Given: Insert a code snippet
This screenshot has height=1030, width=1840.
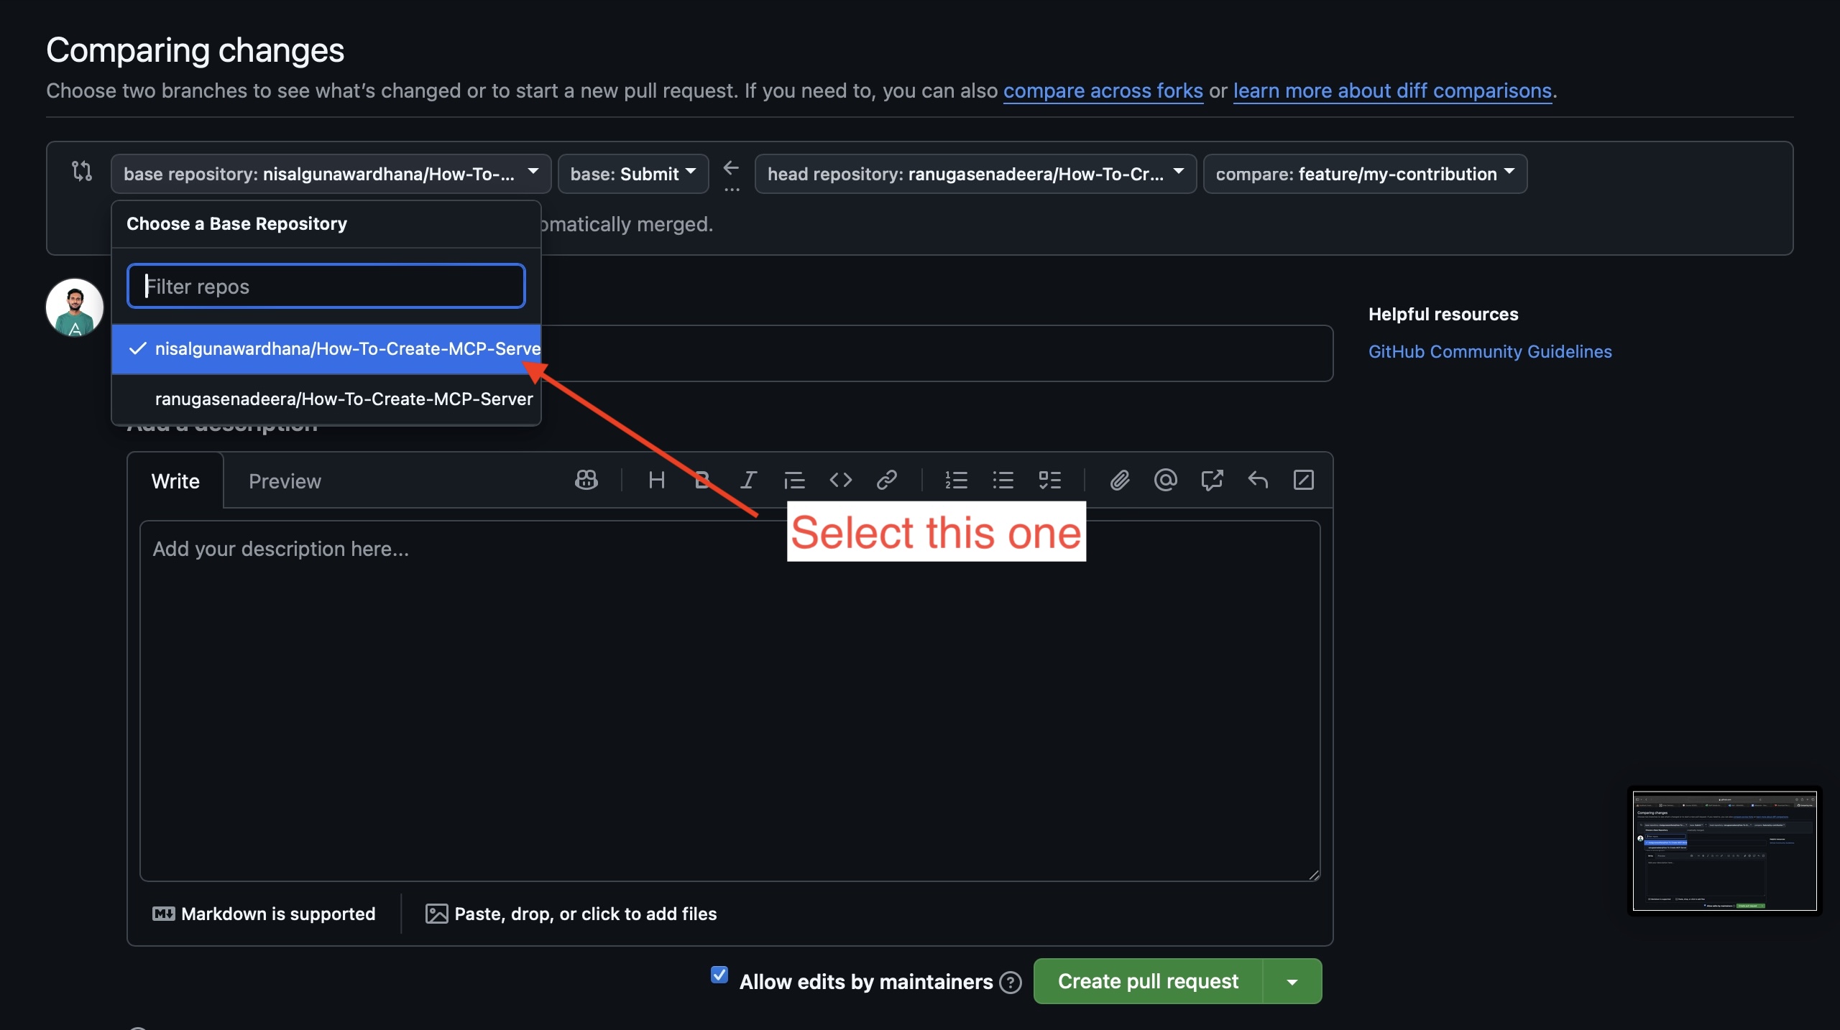Looking at the screenshot, I should click(839, 480).
